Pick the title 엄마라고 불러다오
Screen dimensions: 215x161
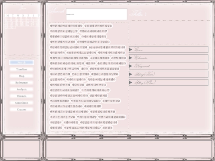point(76,80)
